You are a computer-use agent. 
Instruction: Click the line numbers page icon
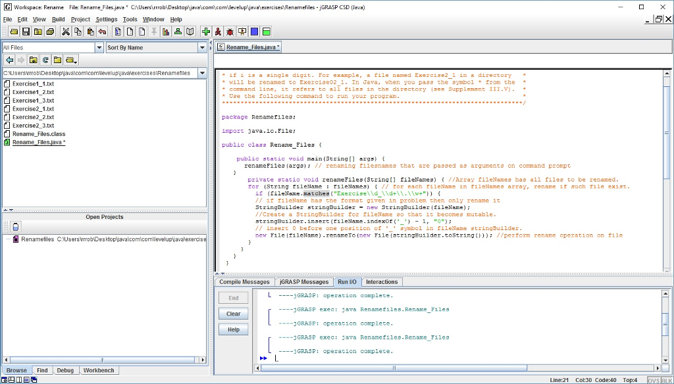(142, 32)
